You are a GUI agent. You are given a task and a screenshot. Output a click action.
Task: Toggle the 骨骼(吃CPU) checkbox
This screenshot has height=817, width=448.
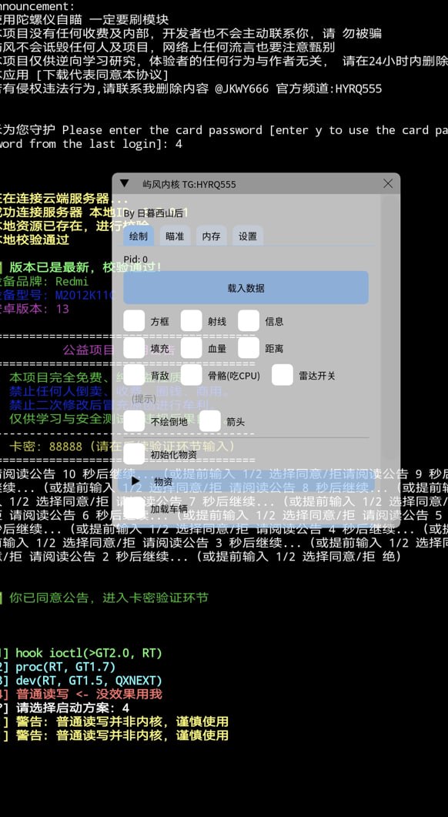191,375
